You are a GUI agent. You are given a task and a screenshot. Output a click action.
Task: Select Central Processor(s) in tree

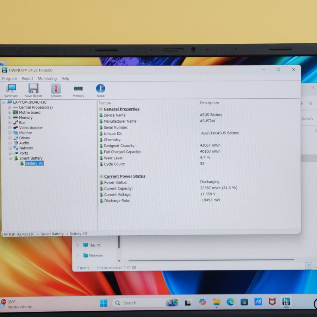click(x=36, y=107)
